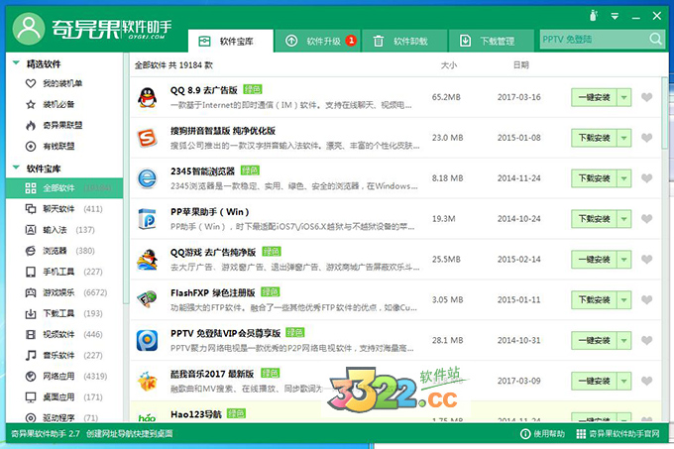Click the QQ penguin app icon
The height and width of the screenshot is (449, 674).
click(x=147, y=97)
